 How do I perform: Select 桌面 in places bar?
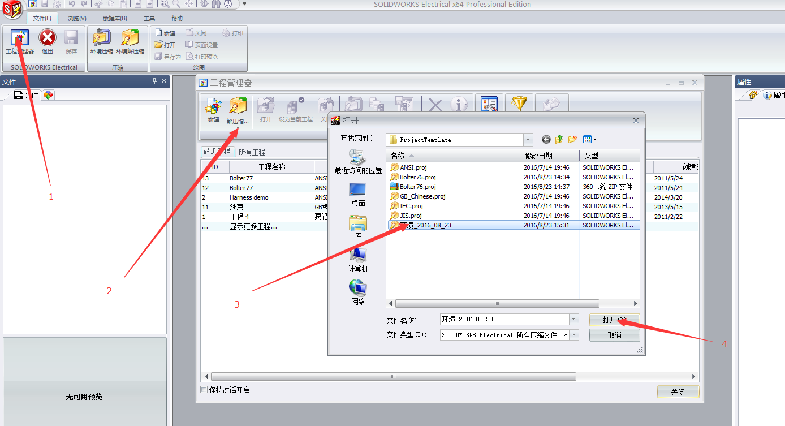coord(358,195)
